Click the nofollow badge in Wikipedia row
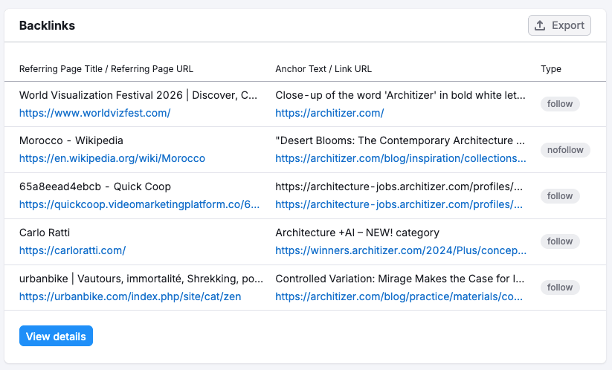The image size is (612, 370). pos(565,150)
